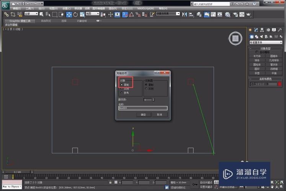286x191 pixels.
Task: Click the 圆柱体 cylinder primitive button
Action: click(257, 65)
